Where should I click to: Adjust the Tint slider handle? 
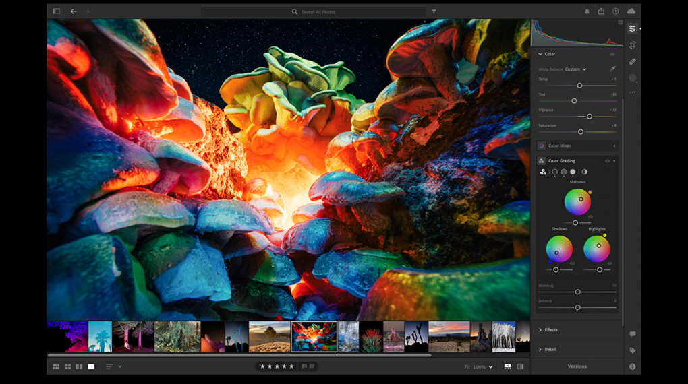[x=574, y=101]
